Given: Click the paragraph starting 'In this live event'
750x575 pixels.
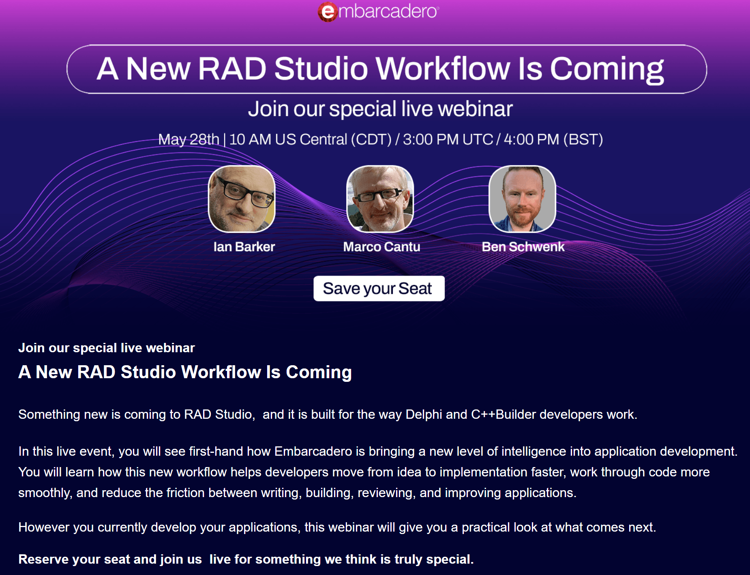Looking at the screenshot, I should [378, 472].
